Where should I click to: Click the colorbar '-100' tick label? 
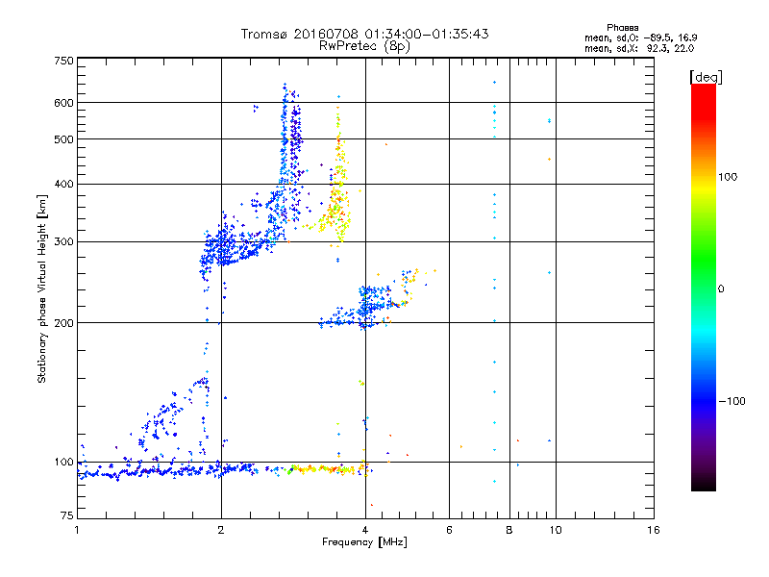732,401
